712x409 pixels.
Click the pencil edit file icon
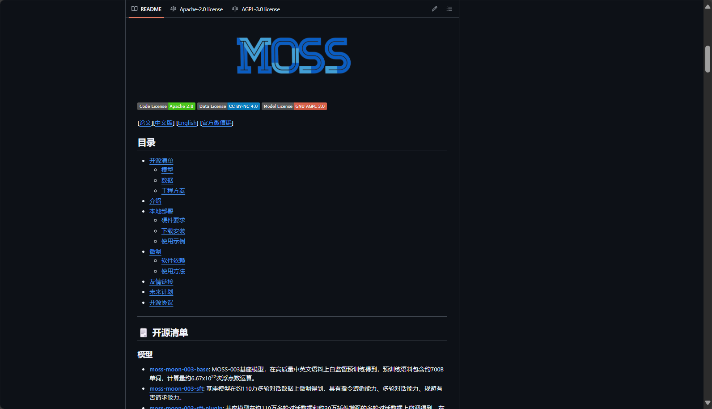[x=434, y=9]
